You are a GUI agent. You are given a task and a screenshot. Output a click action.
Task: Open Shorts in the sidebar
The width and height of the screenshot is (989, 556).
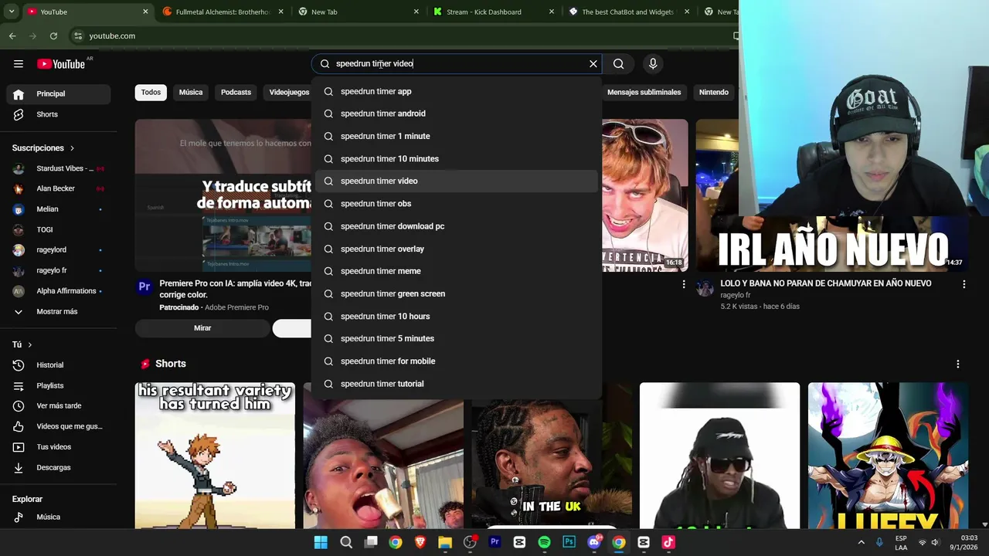click(x=59, y=114)
